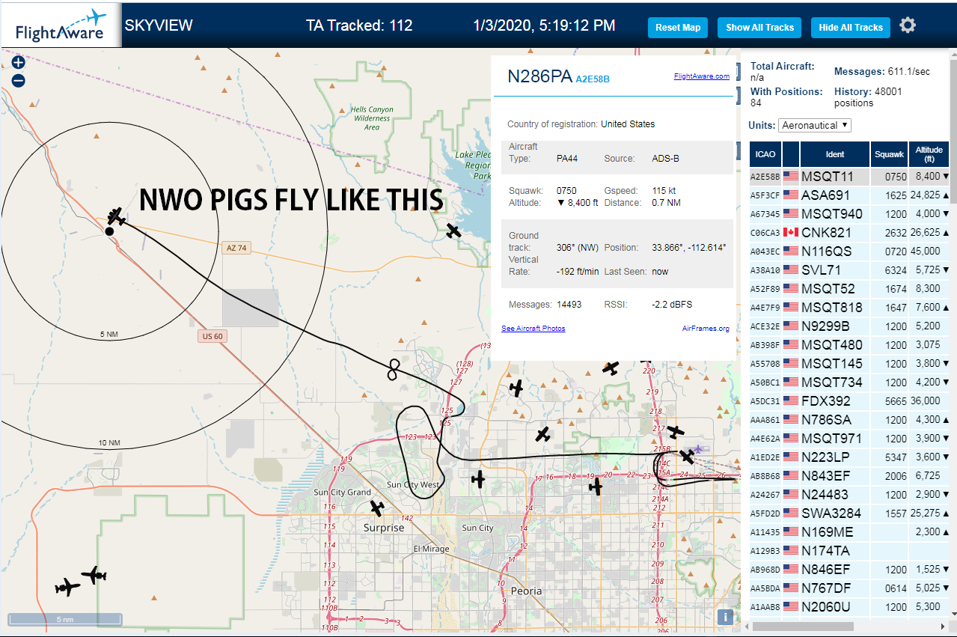The height and width of the screenshot is (637, 957).
Task: Sort the table by Squawk column
Action: 889,154
